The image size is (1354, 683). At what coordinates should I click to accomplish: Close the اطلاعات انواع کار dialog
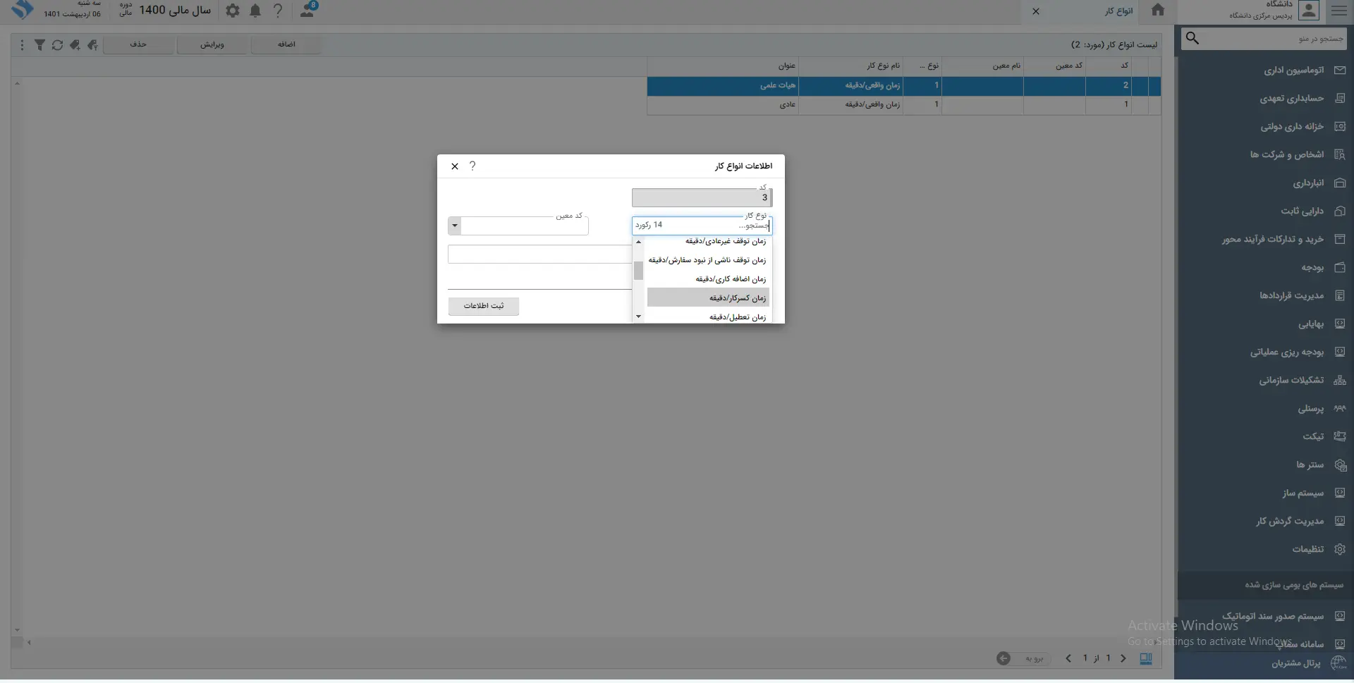click(455, 166)
